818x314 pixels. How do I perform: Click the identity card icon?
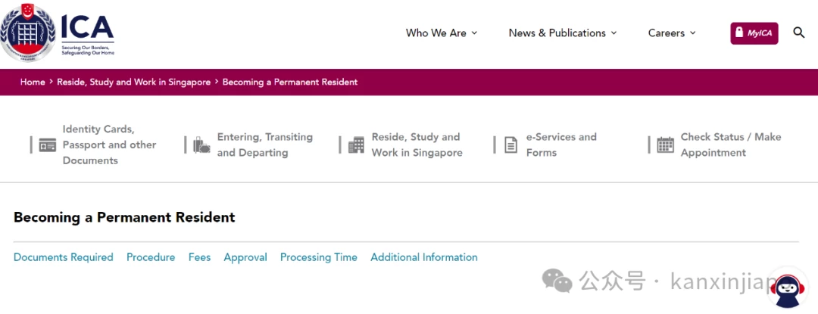click(48, 145)
